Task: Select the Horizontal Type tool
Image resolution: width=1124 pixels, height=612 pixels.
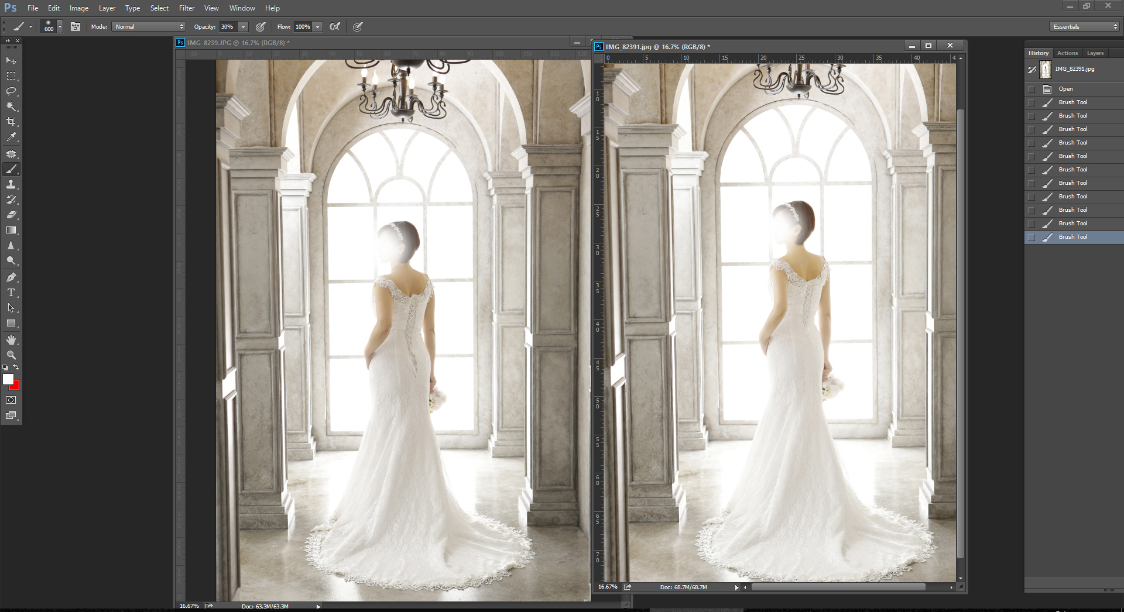Action: click(x=11, y=293)
